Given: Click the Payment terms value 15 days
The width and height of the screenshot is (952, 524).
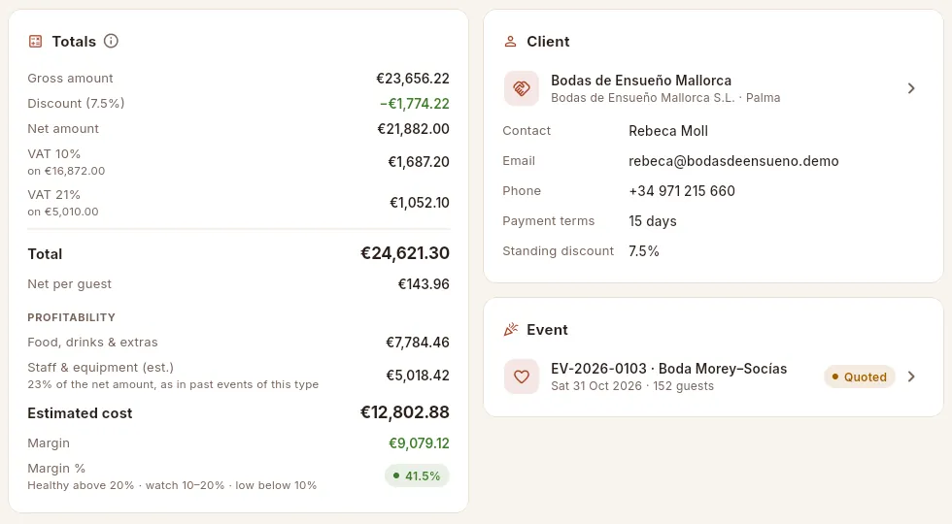Looking at the screenshot, I should pos(653,221).
